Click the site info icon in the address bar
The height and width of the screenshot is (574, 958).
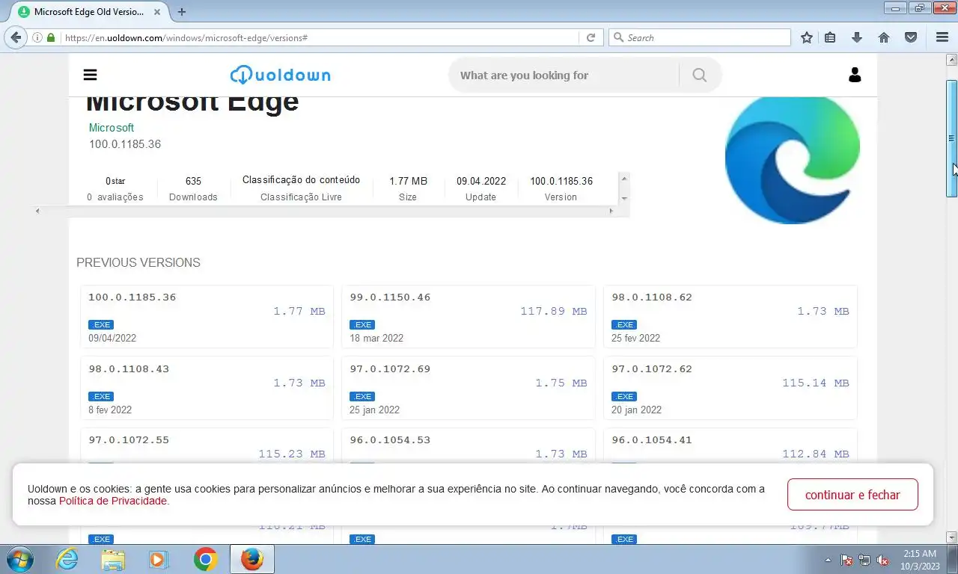[x=37, y=37]
